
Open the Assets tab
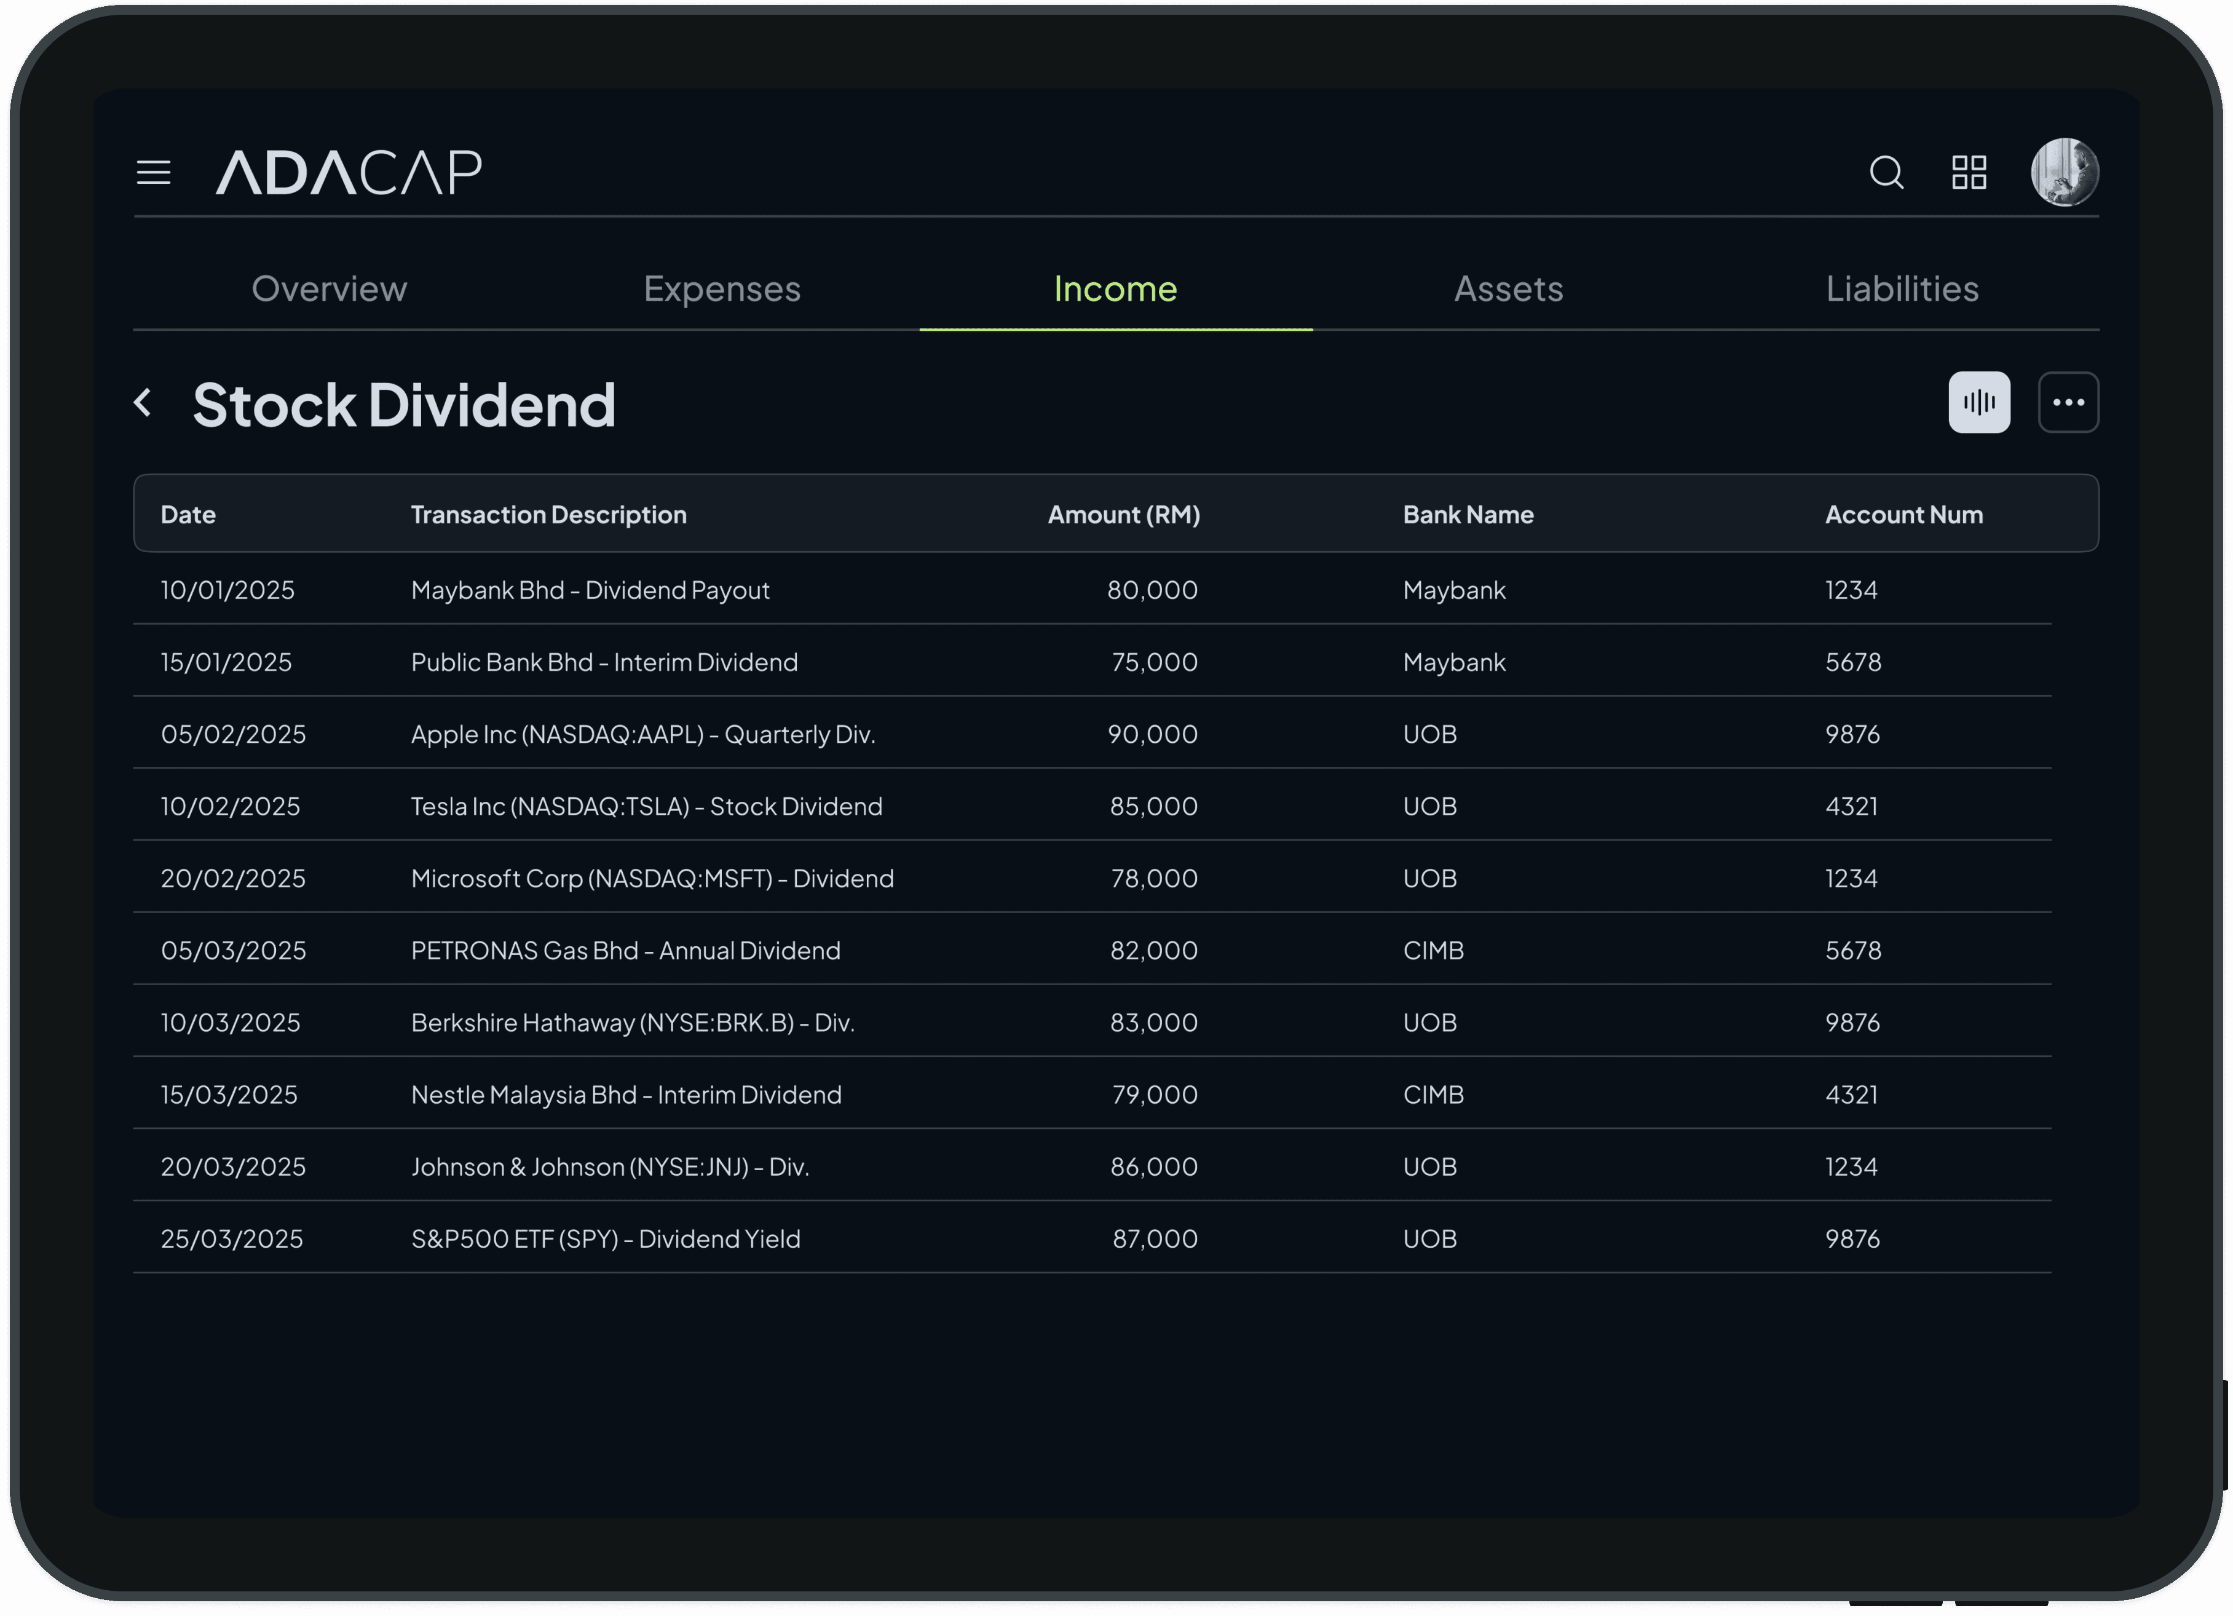1508,288
